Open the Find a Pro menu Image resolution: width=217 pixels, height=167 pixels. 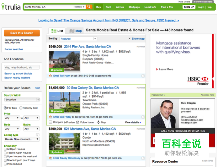tap(167, 7)
